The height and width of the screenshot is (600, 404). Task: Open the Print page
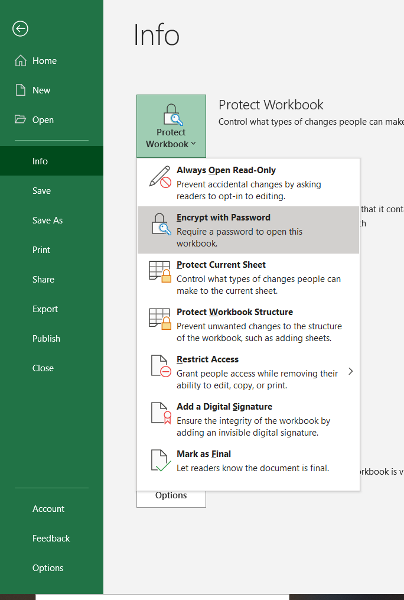[x=51, y=250]
